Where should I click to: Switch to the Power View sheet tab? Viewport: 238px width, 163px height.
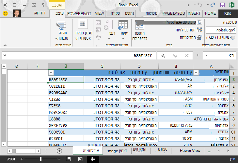(190, 151)
